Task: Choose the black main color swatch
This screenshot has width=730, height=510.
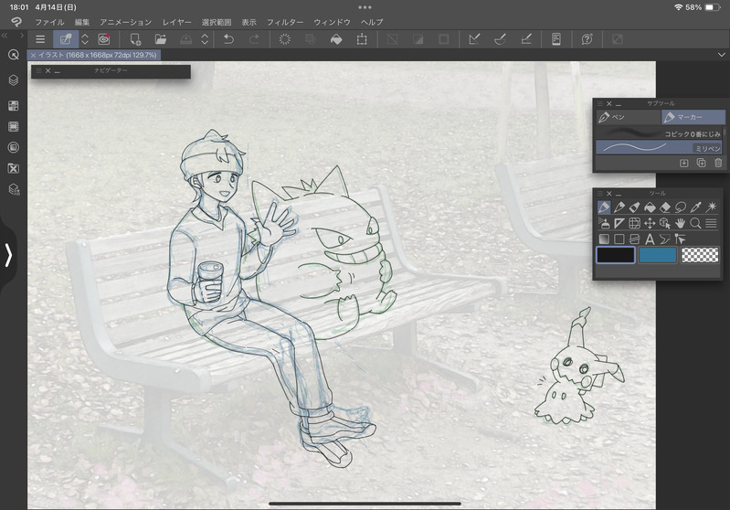Action: pos(616,255)
